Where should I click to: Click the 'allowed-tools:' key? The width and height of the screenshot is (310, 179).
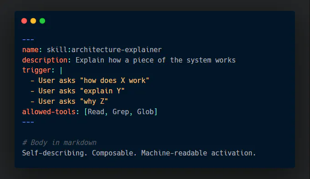[x=51, y=112]
